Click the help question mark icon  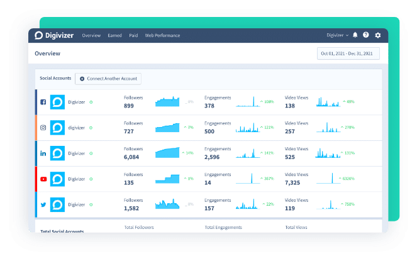coord(366,35)
